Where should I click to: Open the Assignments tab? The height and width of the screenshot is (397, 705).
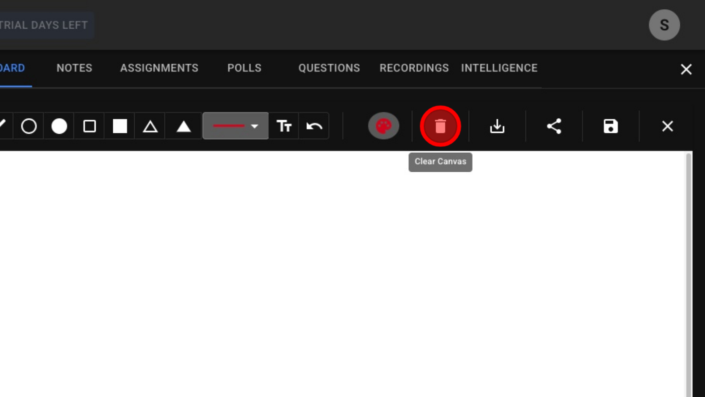[x=159, y=68]
